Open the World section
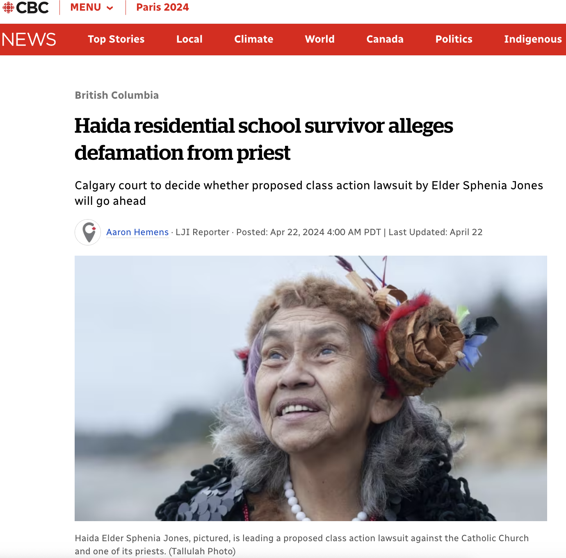 pos(320,39)
